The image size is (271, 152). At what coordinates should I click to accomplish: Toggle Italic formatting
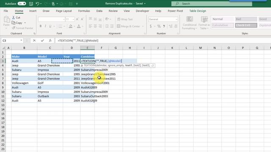coord(45,26)
